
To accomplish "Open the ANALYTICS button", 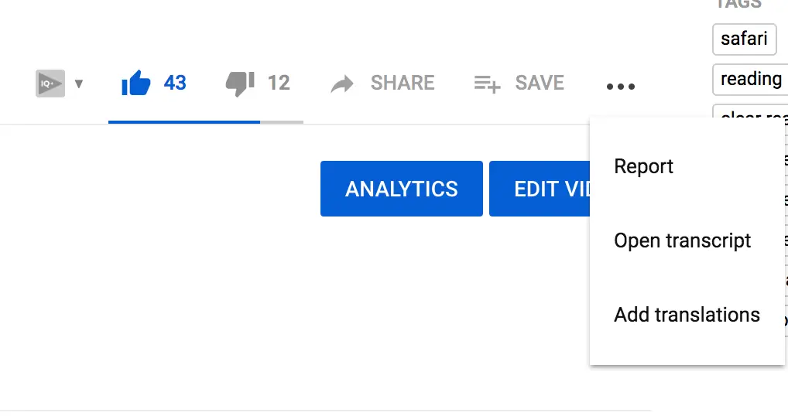I will [402, 189].
